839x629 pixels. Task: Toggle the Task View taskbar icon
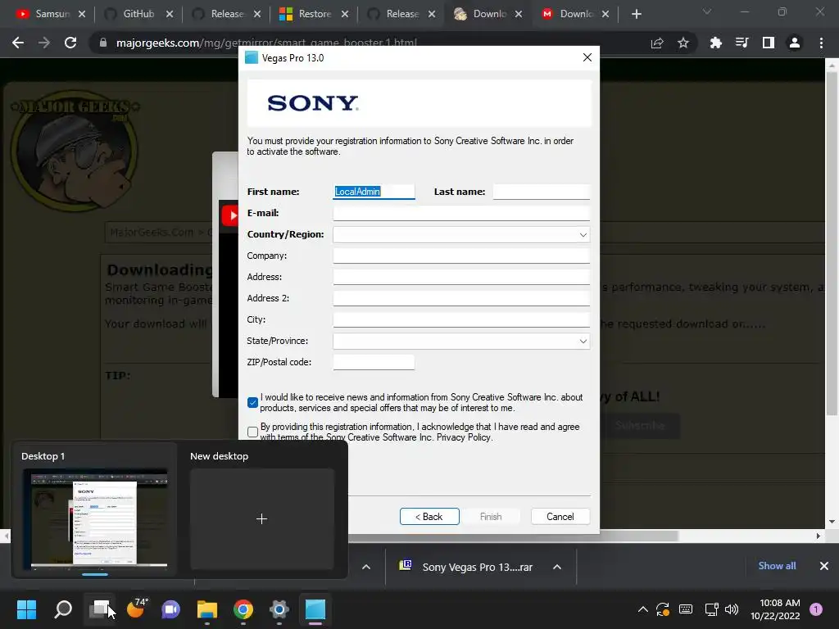click(x=100, y=609)
